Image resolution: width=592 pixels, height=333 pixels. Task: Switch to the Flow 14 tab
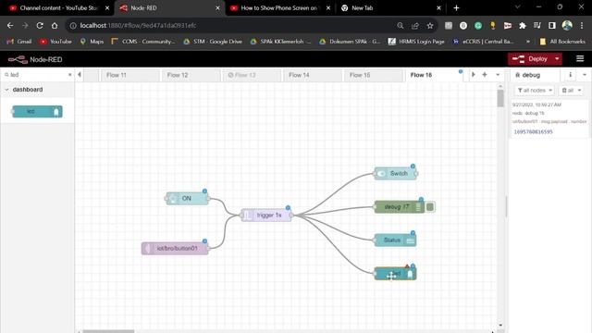click(x=313, y=75)
